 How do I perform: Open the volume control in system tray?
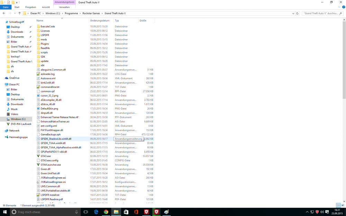(322, 212)
